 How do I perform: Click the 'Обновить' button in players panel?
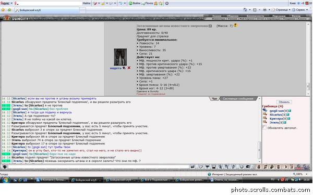tap(284, 102)
